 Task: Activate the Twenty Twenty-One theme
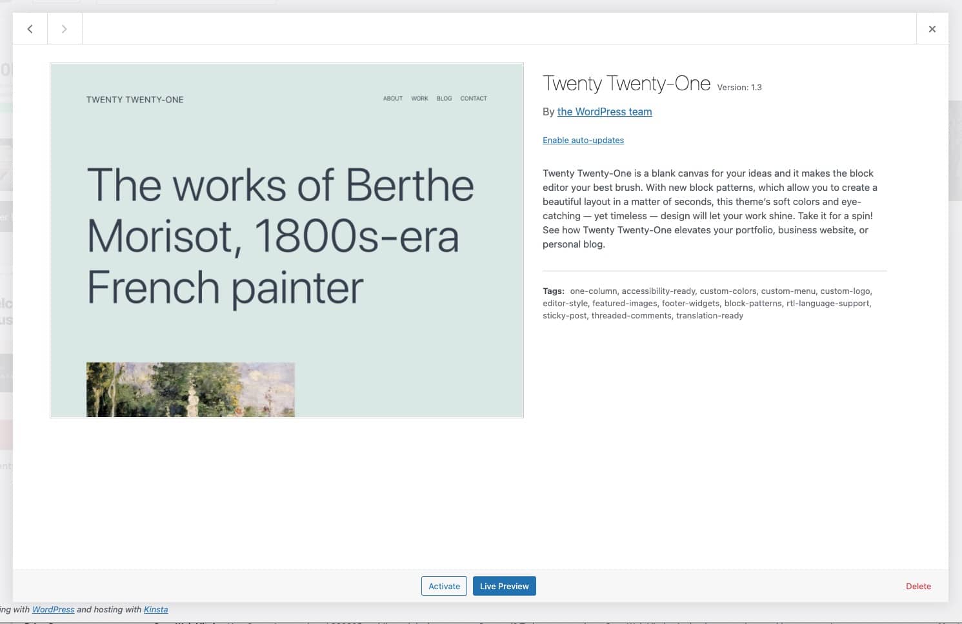[x=444, y=585]
